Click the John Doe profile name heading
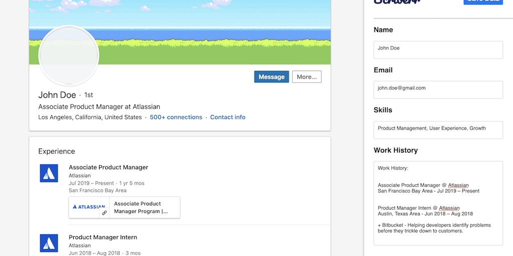The width and height of the screenshot is (513, 256). pyautogui.click(x=57, y=95)
